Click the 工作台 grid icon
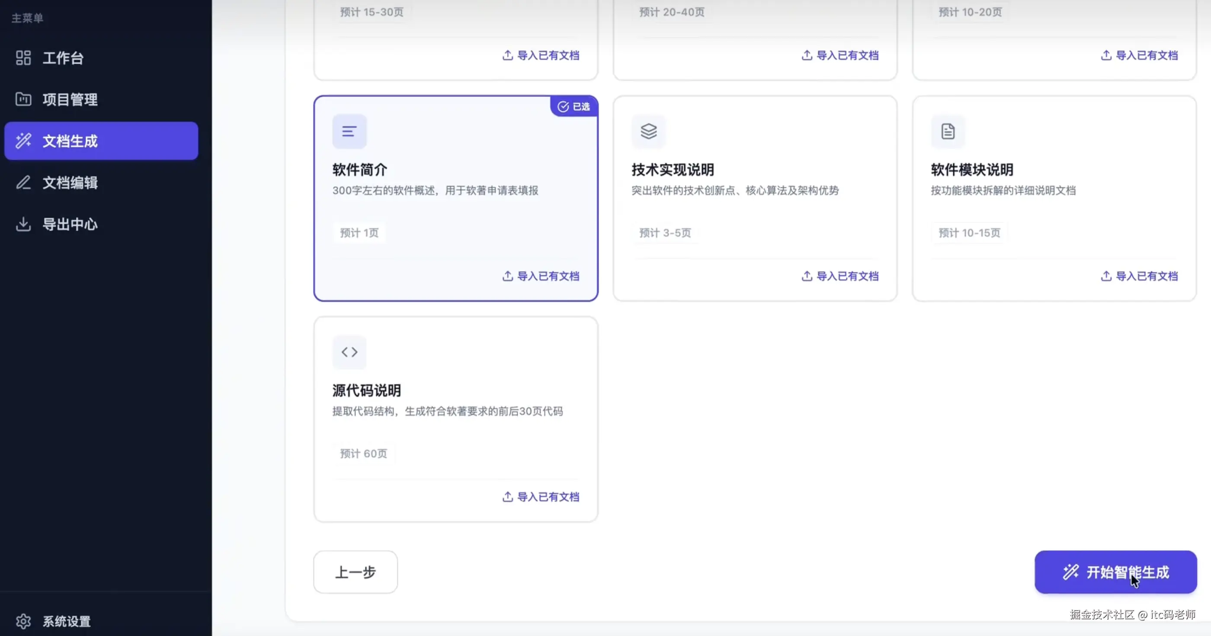 tap(23, 58)
